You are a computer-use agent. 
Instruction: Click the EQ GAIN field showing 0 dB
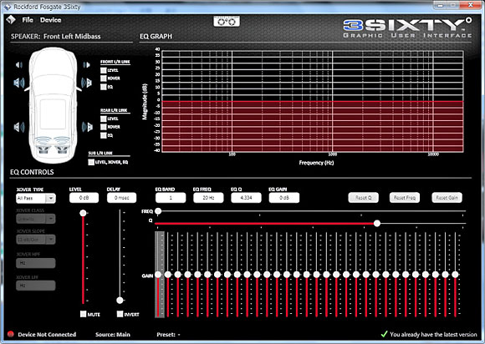(284, 198)
